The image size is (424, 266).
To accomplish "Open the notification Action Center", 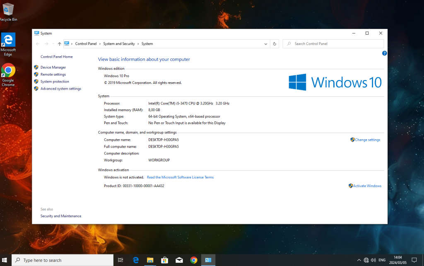I will click(x=414, y=260).
